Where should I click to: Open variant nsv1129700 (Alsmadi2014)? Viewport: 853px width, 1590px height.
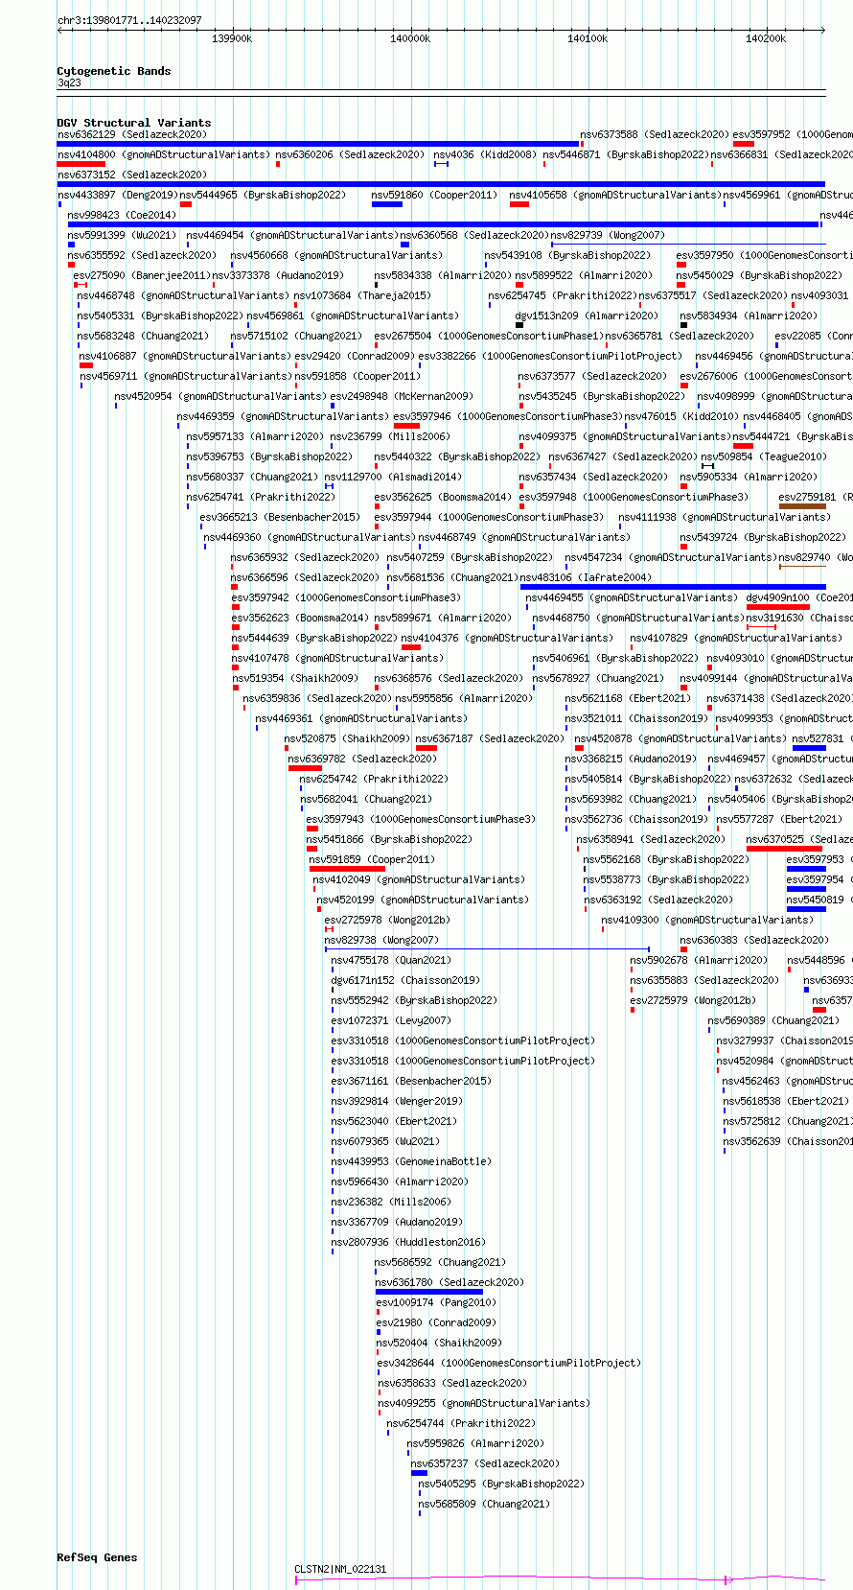(393, 477)
